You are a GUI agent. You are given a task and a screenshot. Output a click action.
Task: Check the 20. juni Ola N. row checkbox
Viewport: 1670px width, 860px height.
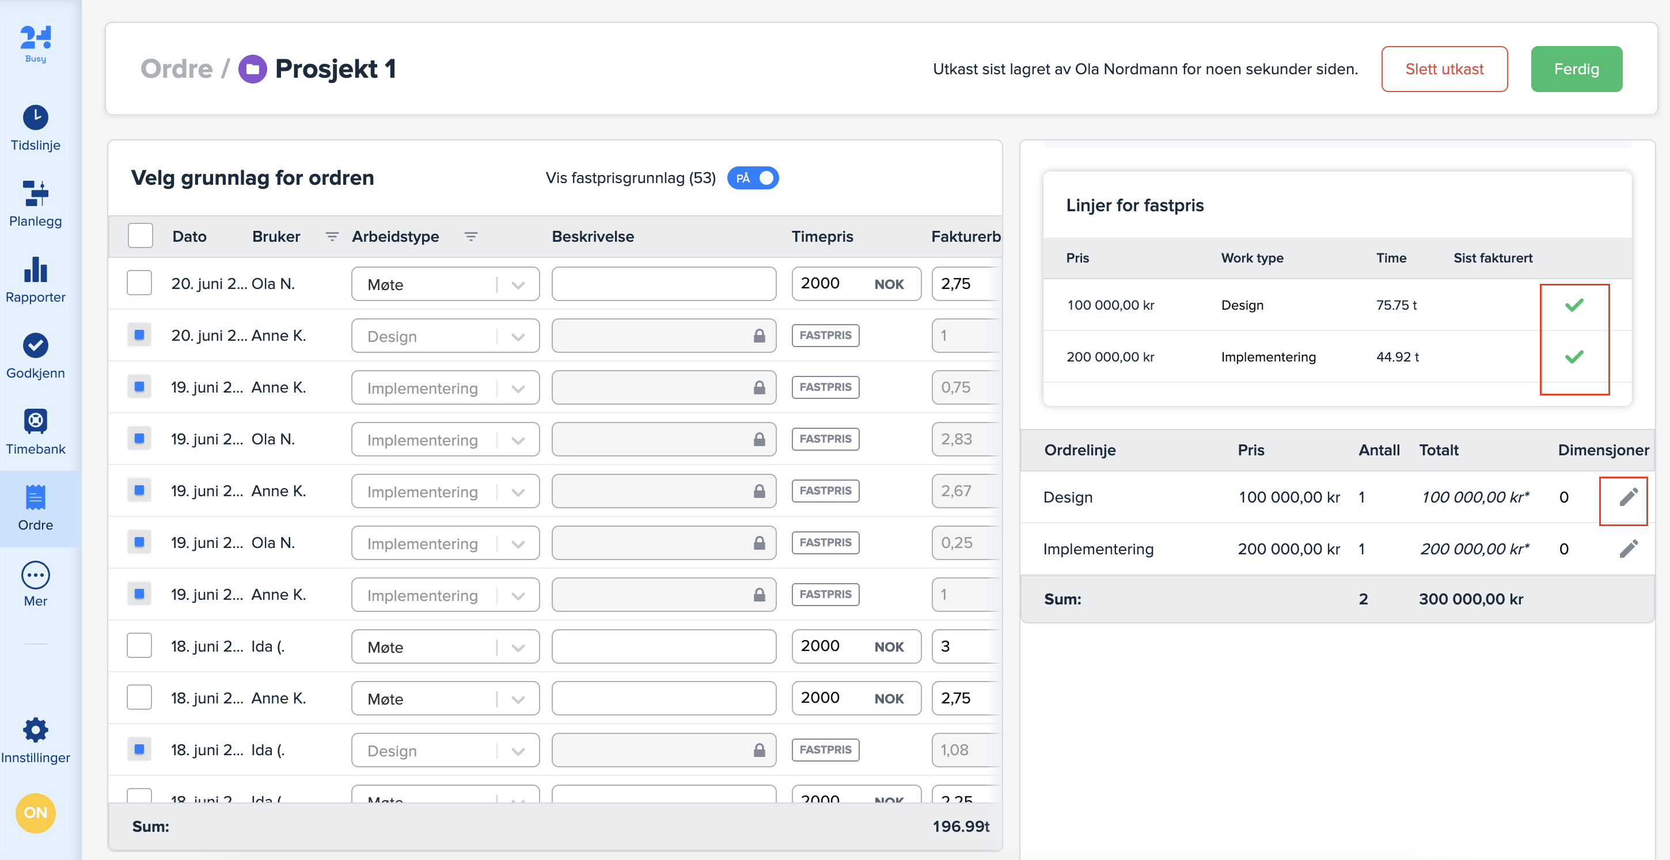139,283
